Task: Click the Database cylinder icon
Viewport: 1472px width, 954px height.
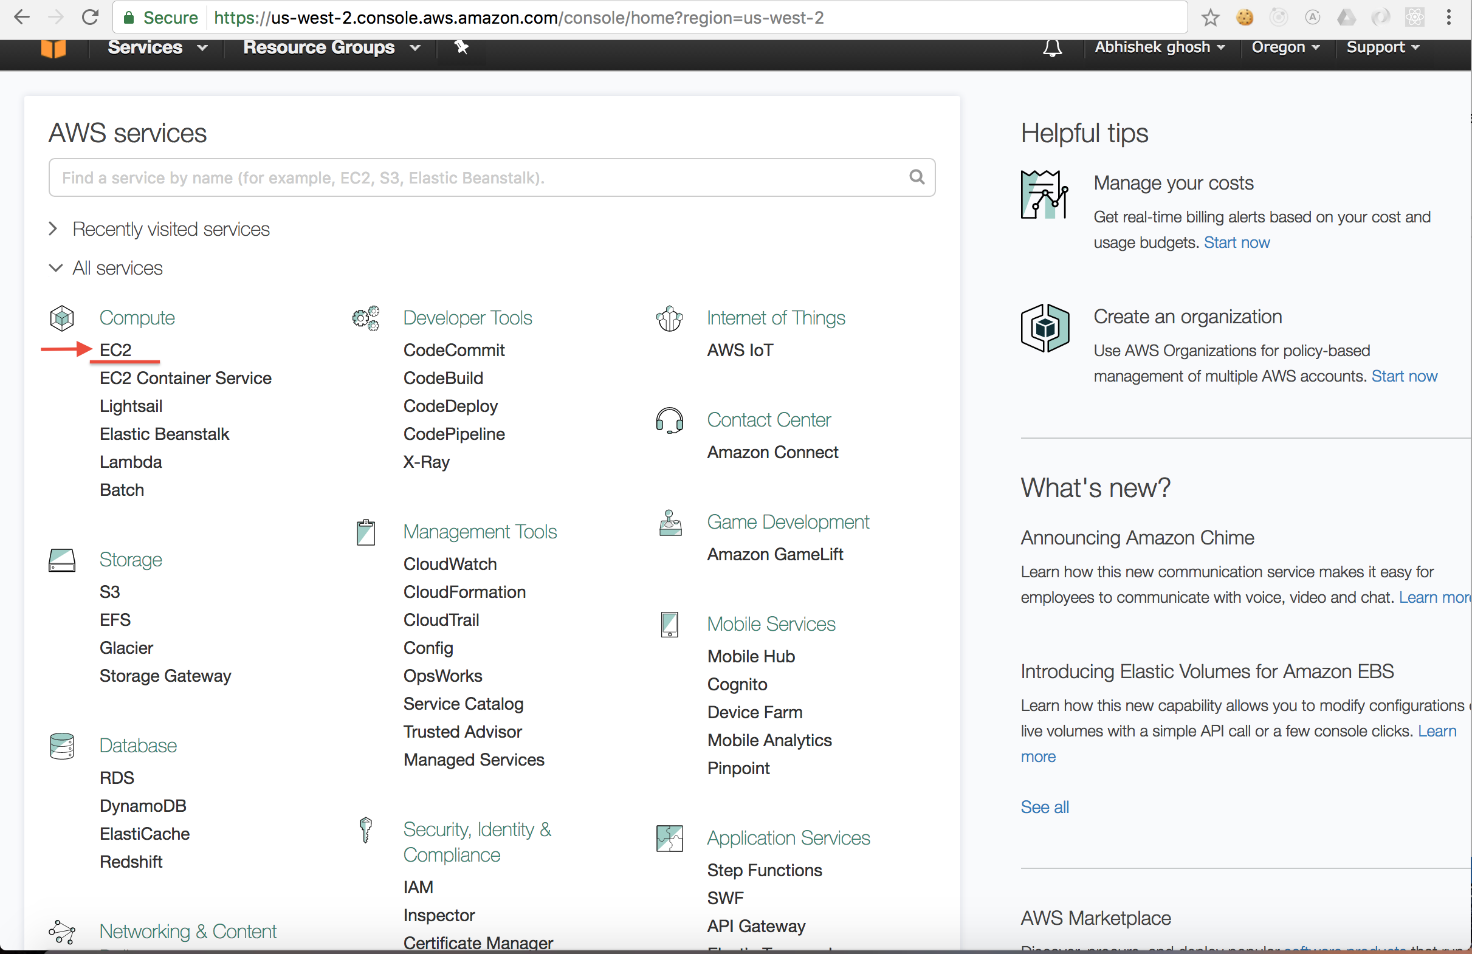Action: pos(62,746)
